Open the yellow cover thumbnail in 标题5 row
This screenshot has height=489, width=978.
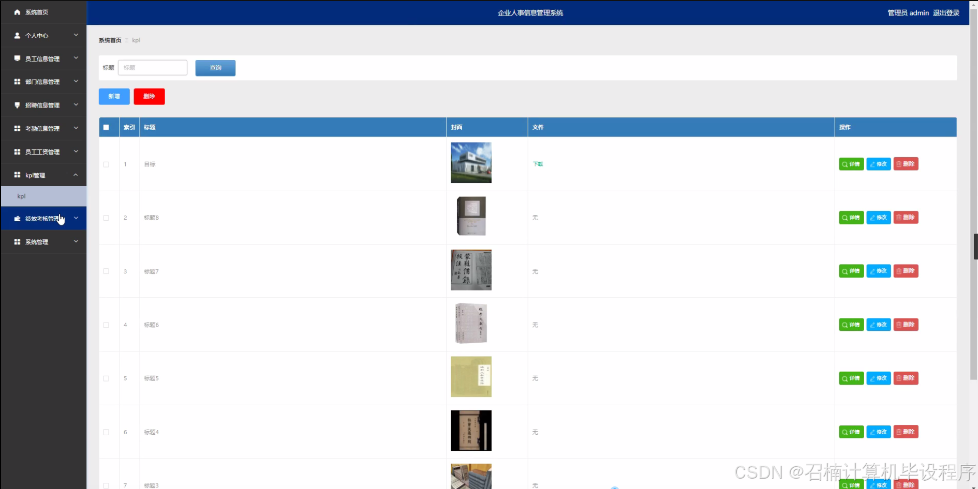[471, 377]
